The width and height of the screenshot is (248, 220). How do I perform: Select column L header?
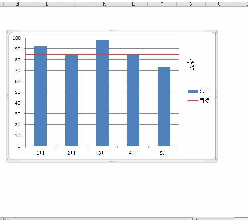[x=133, y=4]
